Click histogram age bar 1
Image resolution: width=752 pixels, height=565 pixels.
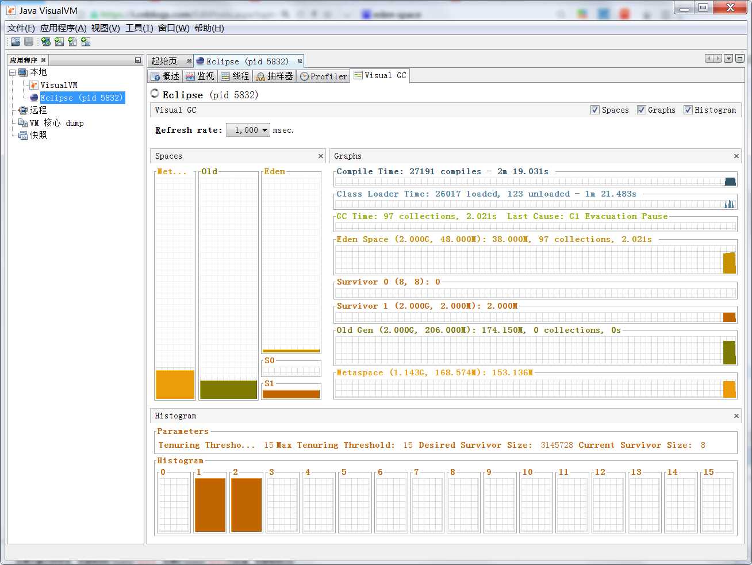(210, 505)
